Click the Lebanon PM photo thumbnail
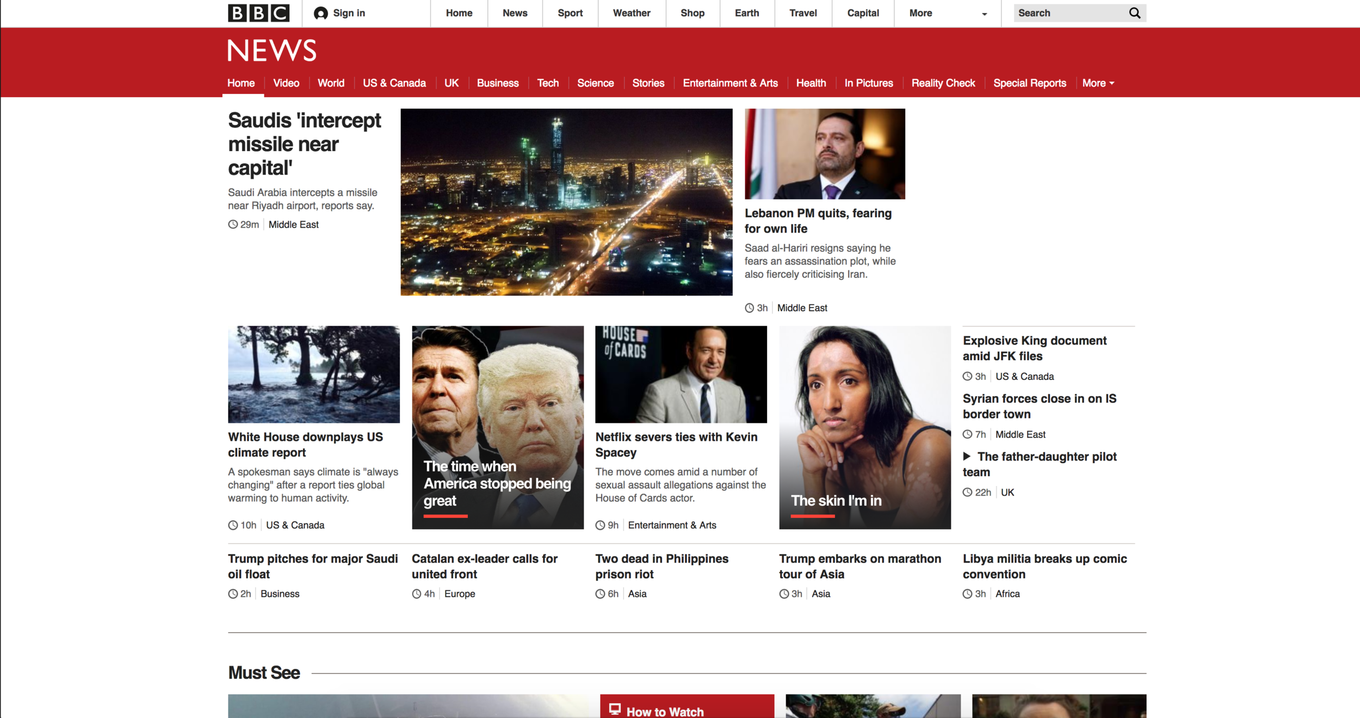 point(825,154)
